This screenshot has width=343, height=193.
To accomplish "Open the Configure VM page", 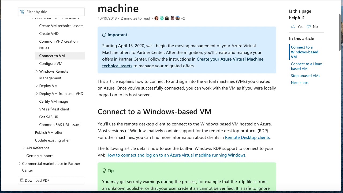I will pyautogui.click(x=51, y=64).
